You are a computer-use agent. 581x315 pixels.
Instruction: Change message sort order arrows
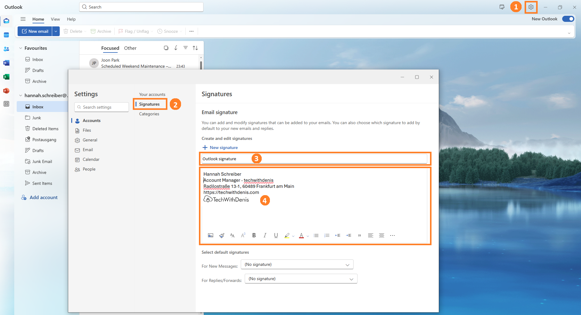pyautogui.click(x=195, y=48)
